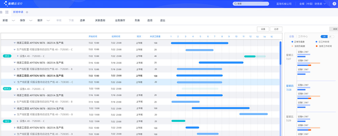Open the 新增 dropdown arrow
Image resolution: width=338 pixels, height=136 pixels.
point(14,20)
